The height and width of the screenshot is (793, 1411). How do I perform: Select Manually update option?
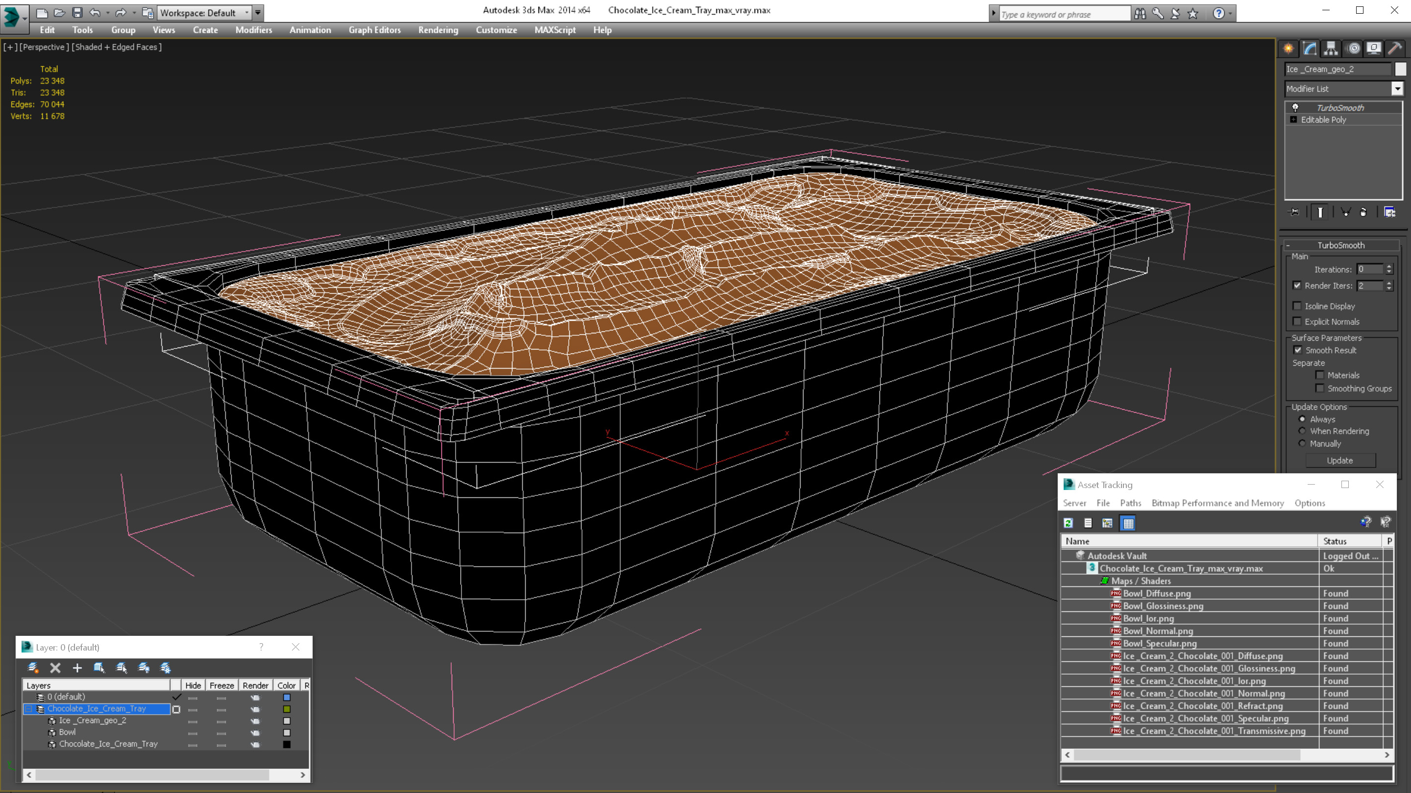coord(1303,443)
